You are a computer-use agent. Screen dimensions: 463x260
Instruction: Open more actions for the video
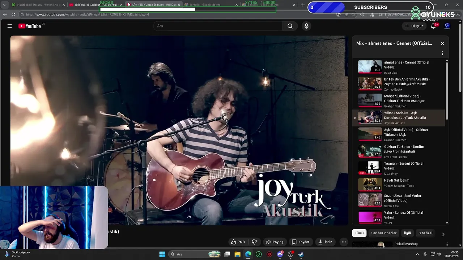tap(344, 242)
